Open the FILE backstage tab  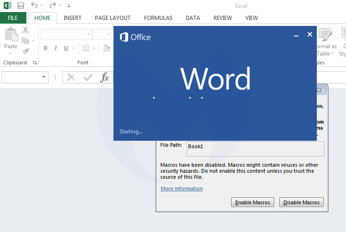[x=13, y=18]
